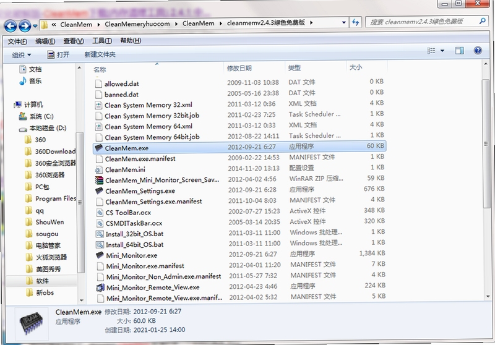This screenshot has height=345, width=495.
Task: Open the 工具(T) menu
Action: coord(102,41)
